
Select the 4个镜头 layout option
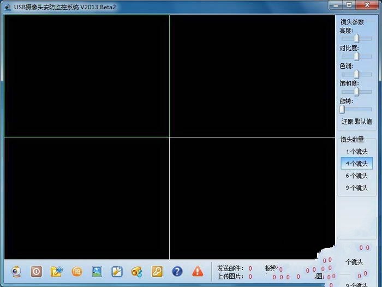357,164
